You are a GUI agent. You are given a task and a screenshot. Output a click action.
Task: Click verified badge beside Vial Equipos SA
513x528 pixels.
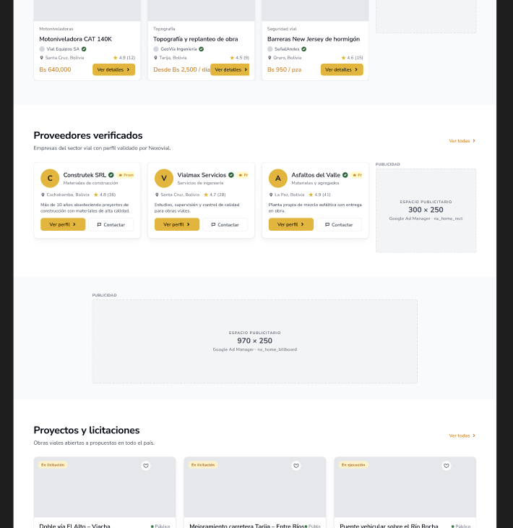[x=84, y=49]
